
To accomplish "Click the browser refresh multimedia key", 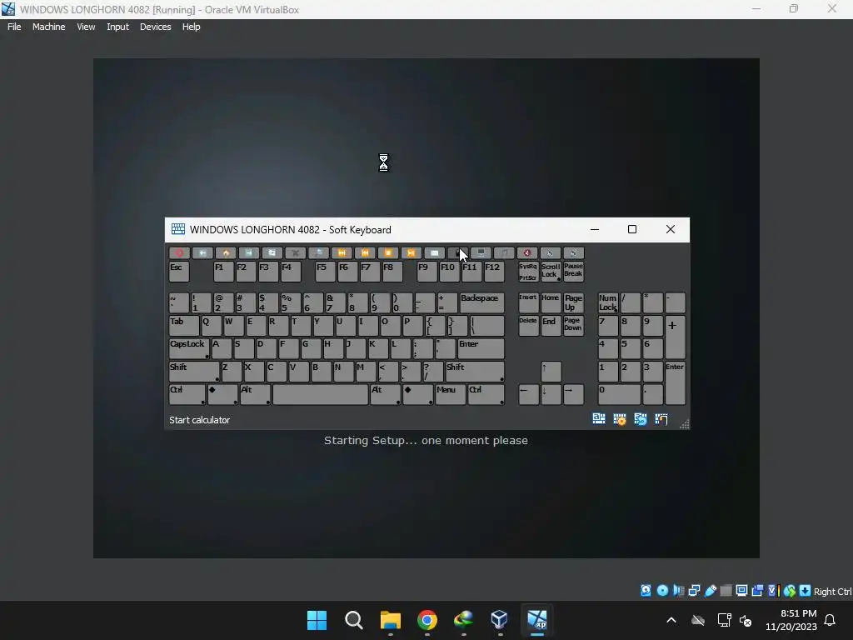I will pyautogui.click(x=272, y=253).
